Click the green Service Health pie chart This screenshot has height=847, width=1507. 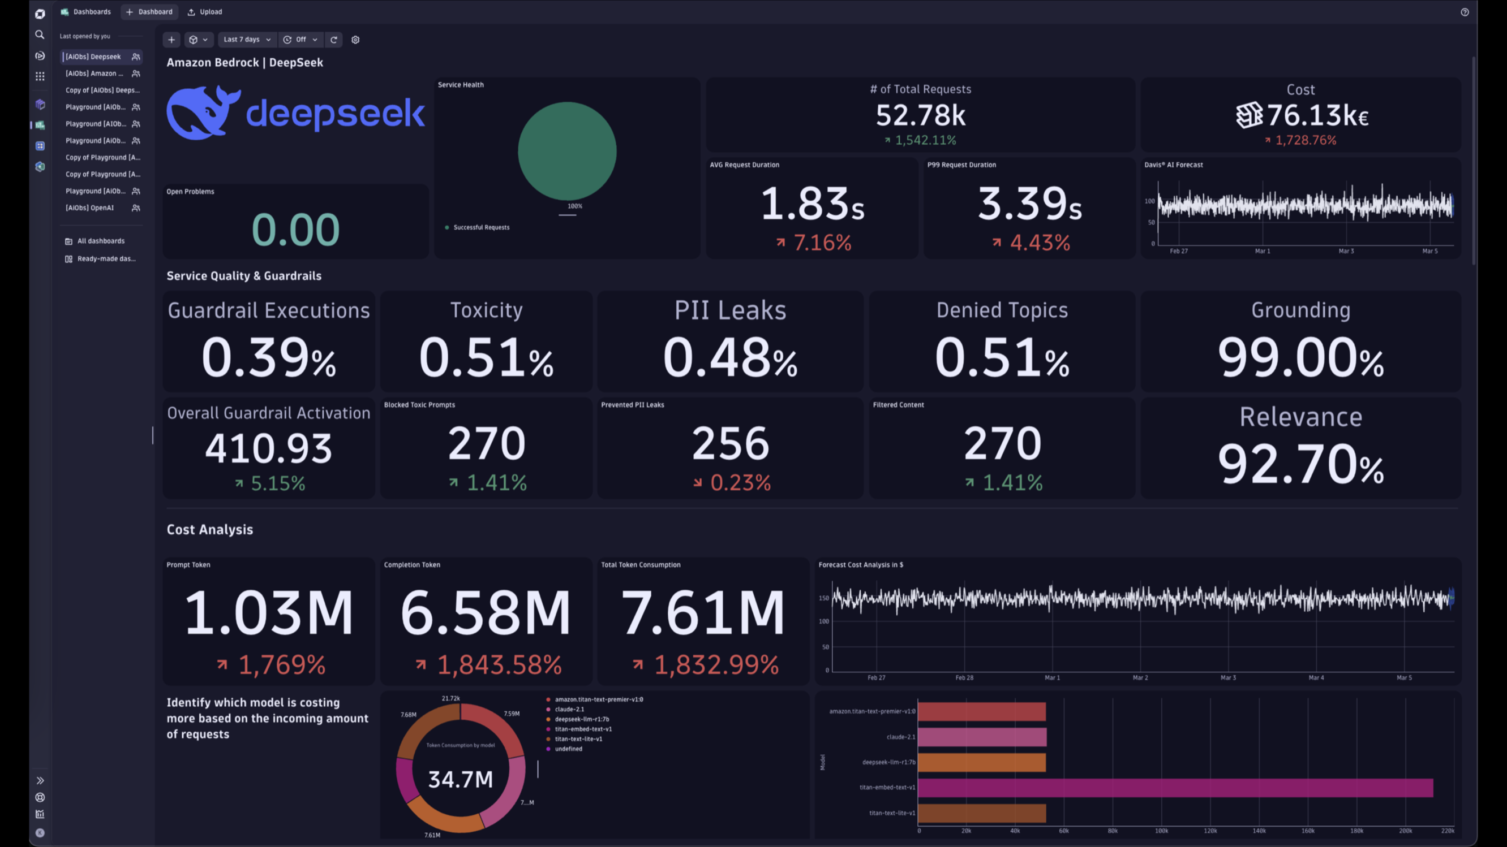(x=567, y=152)
